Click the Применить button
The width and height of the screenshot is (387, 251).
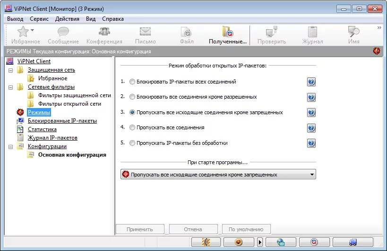(x=140, y=229)
